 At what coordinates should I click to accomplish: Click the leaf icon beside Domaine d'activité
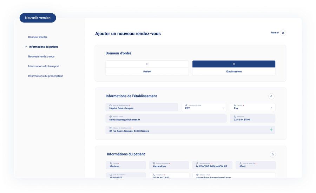186,105
